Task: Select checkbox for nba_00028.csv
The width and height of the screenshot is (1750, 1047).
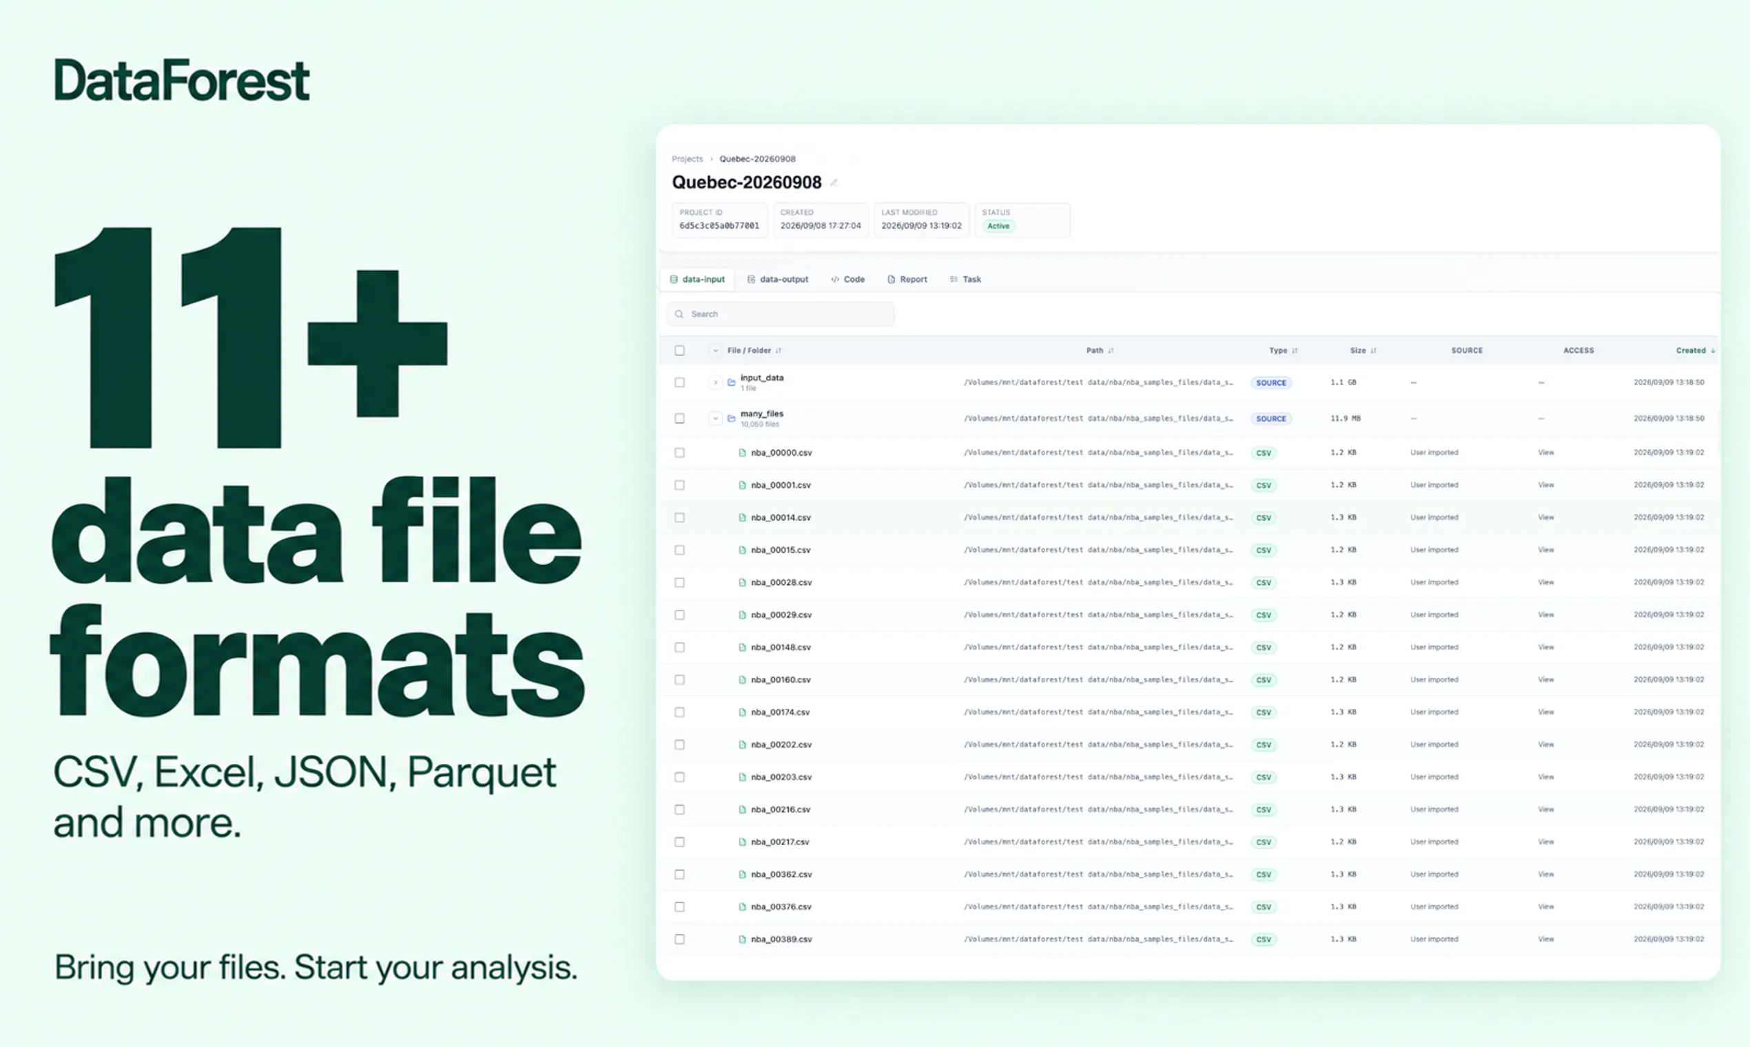Action: pos(679,583)
